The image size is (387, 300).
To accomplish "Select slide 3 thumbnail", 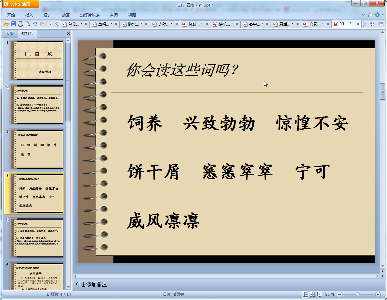I will [x=37, y=149].
